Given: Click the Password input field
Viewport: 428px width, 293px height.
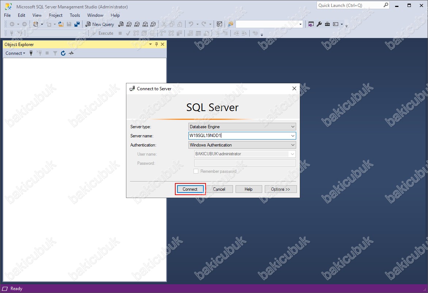Looking at the screenshot, I should click(x=245, y=163).
